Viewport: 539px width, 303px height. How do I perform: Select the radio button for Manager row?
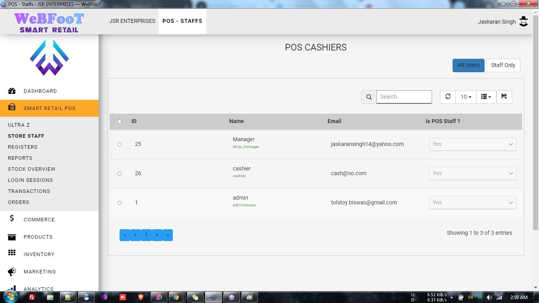click(x=120, y=144)
